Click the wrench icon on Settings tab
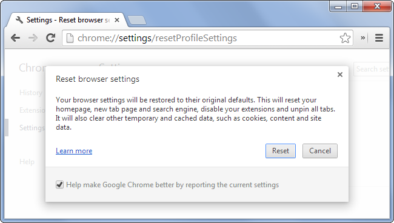This screenshot has height=223, width=394. pyautogui.click(x=19, y=20)
